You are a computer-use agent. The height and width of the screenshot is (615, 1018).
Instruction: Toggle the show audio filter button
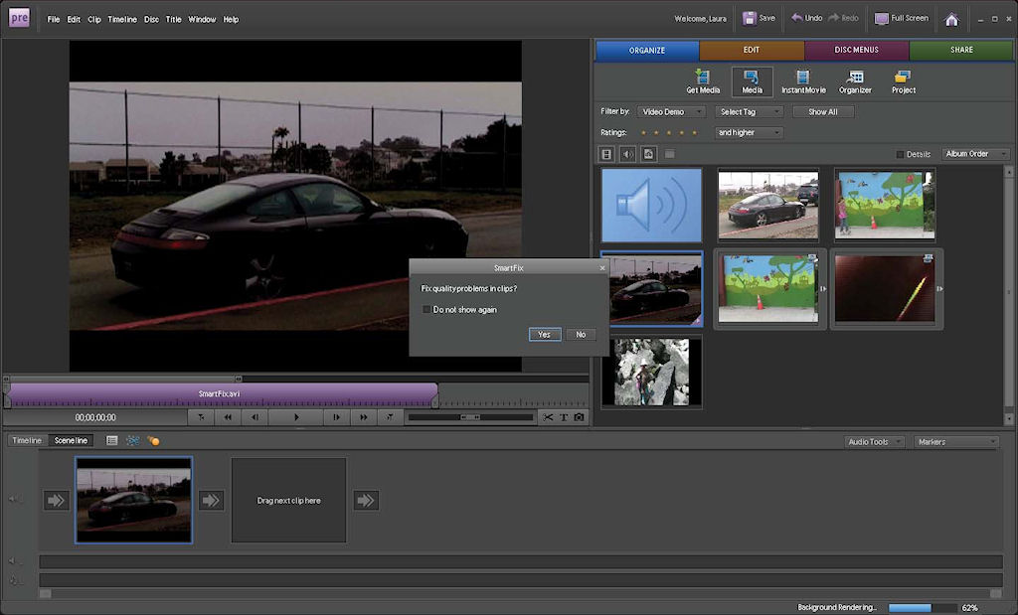[x=627, y=154]
